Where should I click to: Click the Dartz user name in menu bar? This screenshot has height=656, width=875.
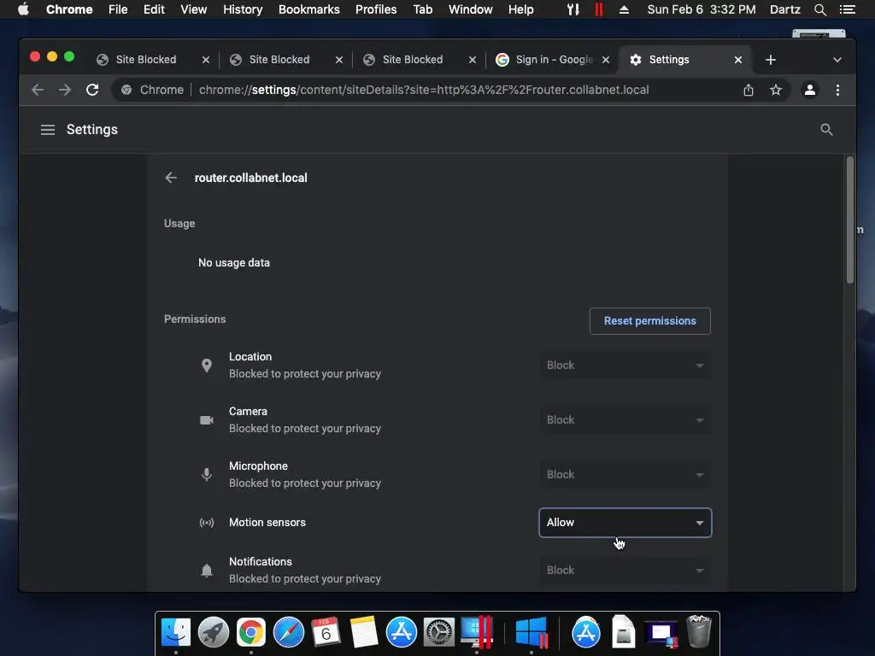[x=784, y=9]
